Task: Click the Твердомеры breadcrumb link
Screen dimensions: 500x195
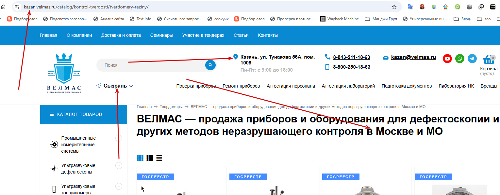Action: click(x=171, y=107)
